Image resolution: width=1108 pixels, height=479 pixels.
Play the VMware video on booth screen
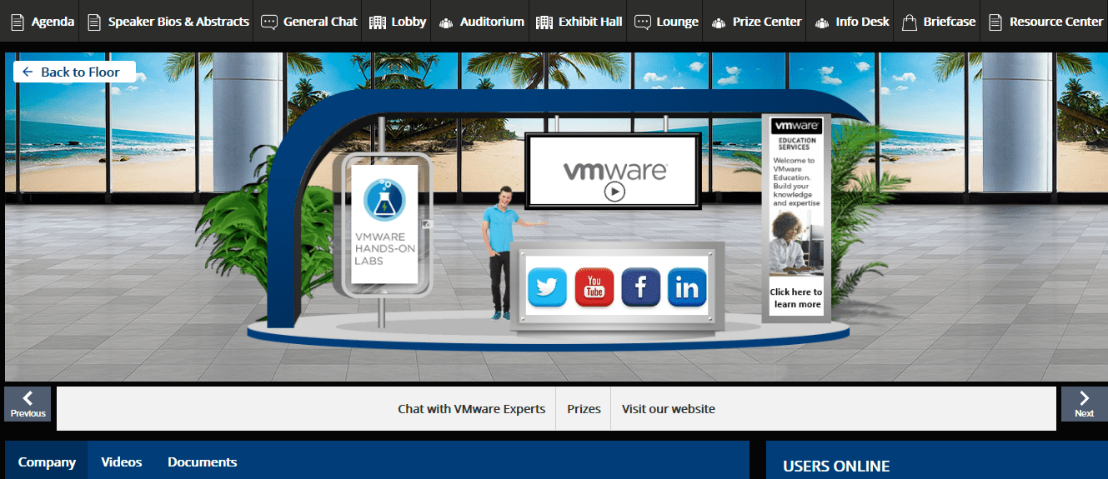(614, 192)
